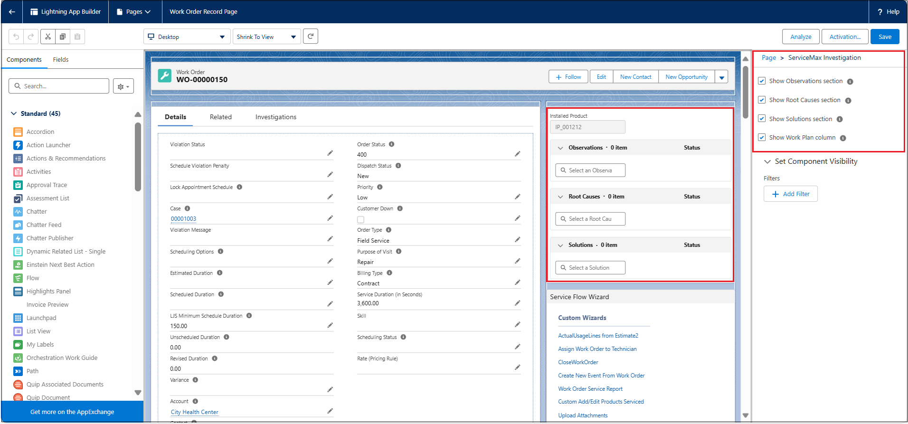Select the List View component icon

pyautogui.click(x=18, y=331)
